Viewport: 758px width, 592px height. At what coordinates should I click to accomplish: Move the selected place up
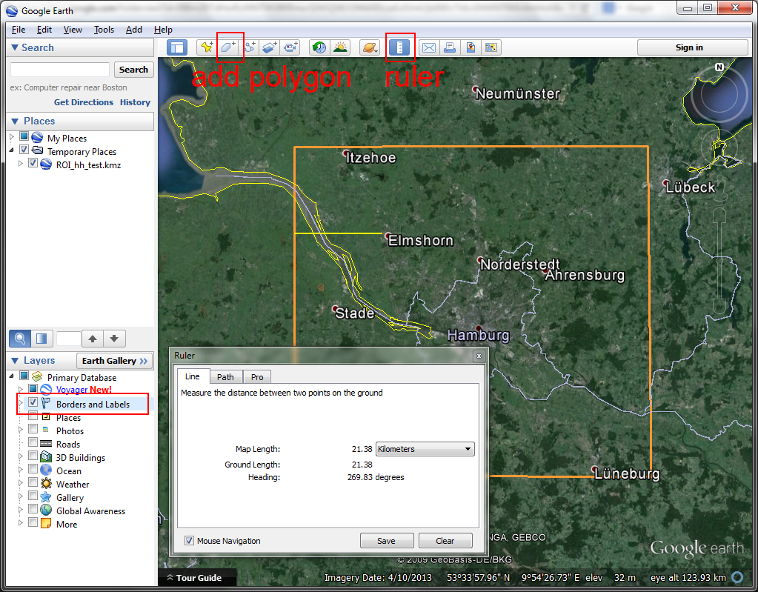pos(93,339)
